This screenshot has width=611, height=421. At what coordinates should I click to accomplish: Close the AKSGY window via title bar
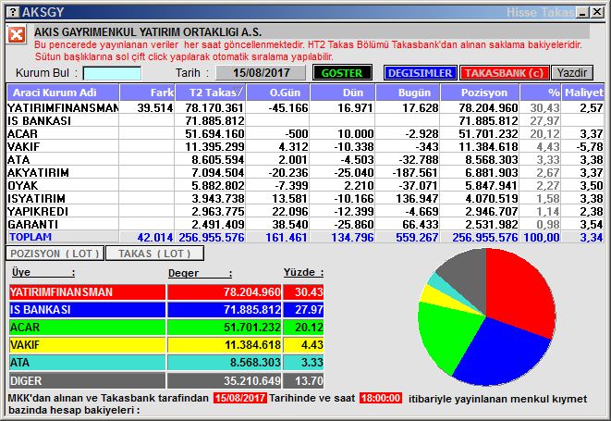pyautogui.click(x=597, y=12)
